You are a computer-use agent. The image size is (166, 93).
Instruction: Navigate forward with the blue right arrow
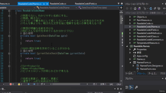point(34,84)
